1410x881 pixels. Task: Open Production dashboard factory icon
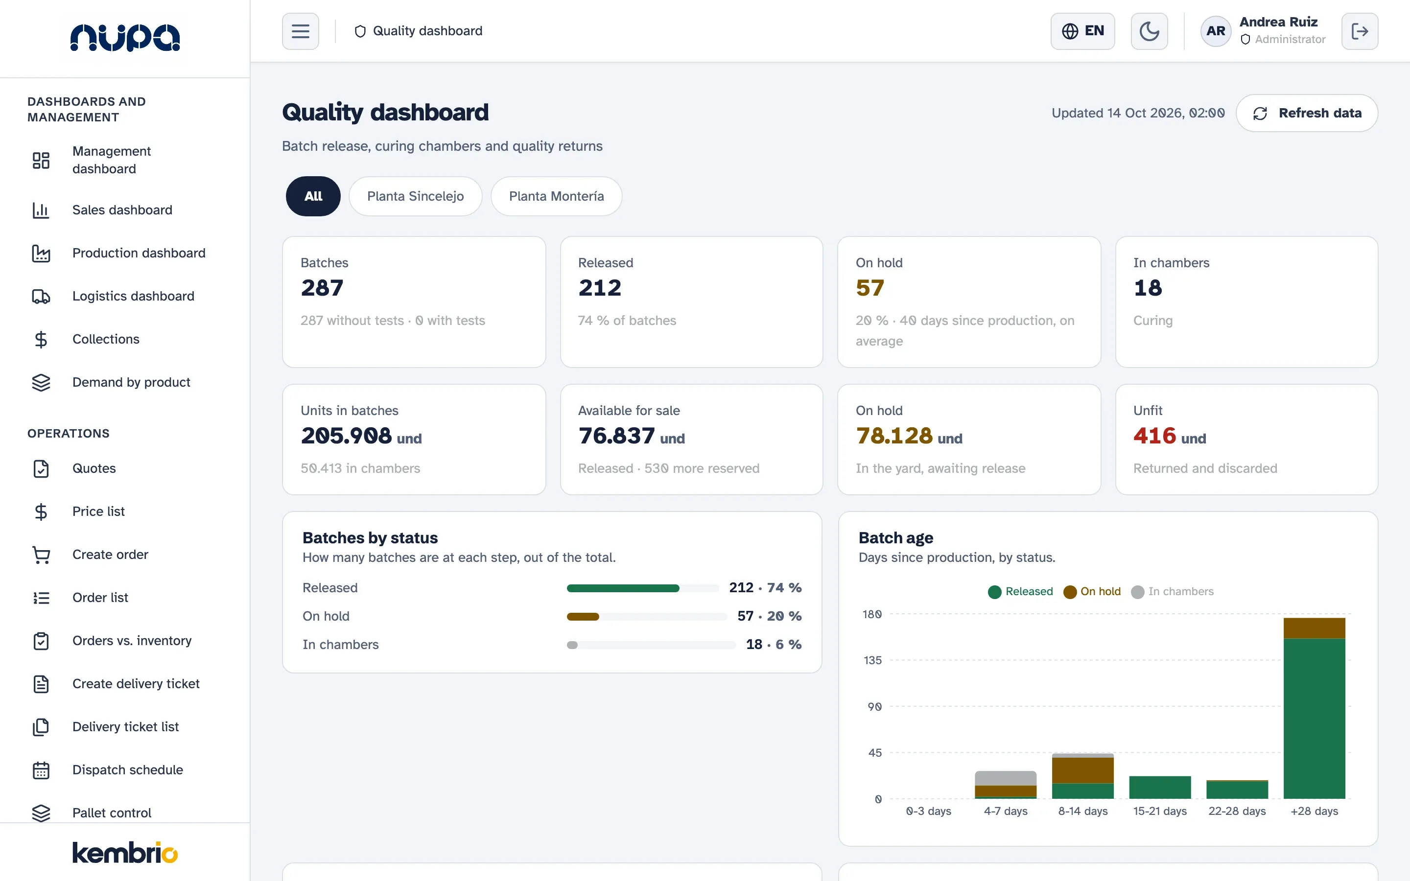coord(41,253)
